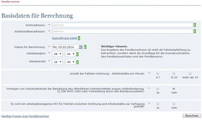Click info icon beside Arbeitsbeginn time selectors

77,54
